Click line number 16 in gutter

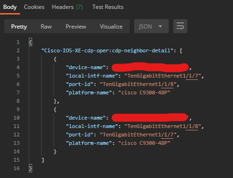point(16,168)
